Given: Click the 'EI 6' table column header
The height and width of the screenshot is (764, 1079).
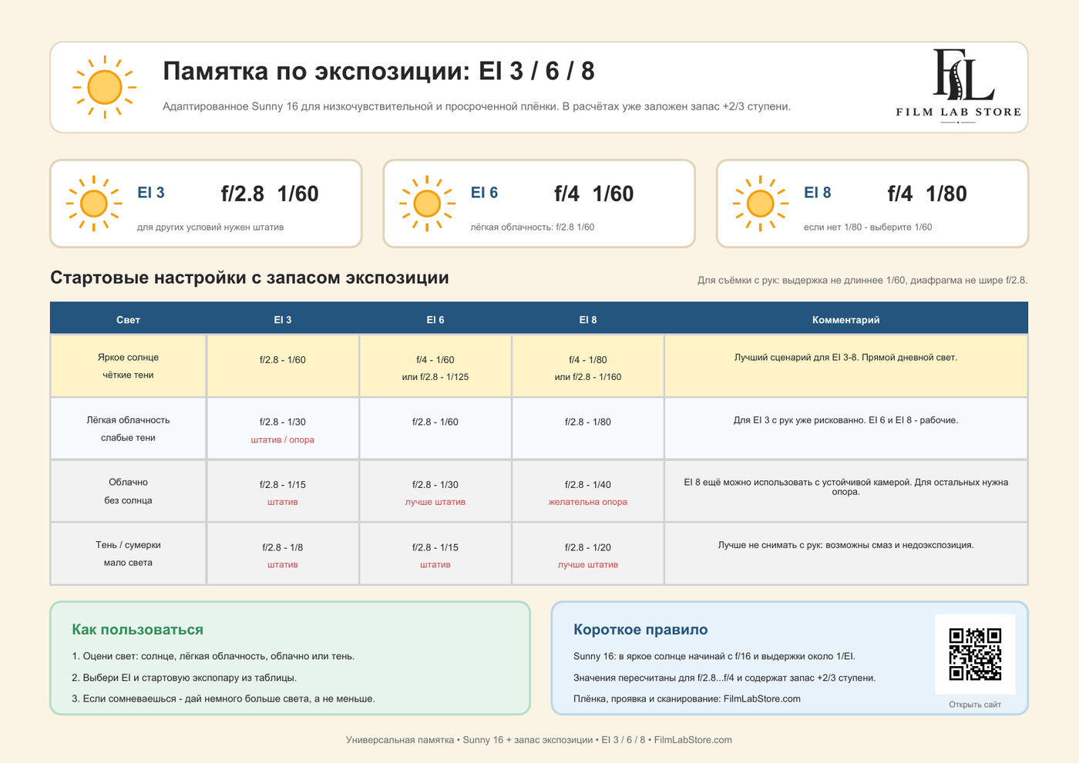Looking at the screenshot, I should 435,319.
